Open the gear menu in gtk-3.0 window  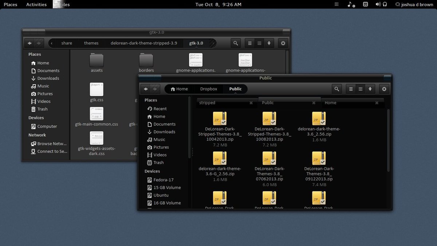pyautogui.click(x=283, y=43)
